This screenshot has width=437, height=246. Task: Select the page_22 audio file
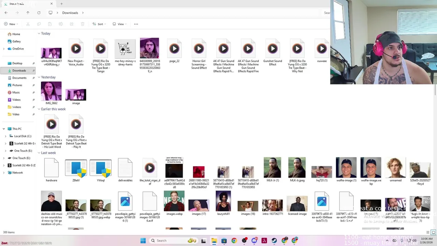click(x=174, y=51)
